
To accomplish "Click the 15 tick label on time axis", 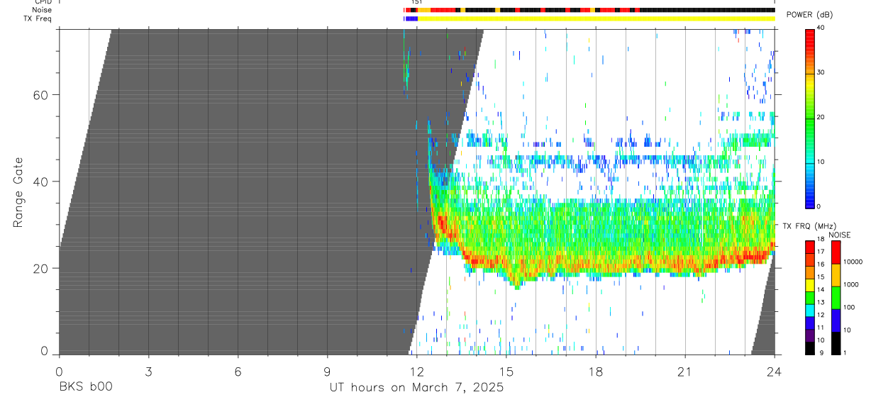I will click(506, 370).
